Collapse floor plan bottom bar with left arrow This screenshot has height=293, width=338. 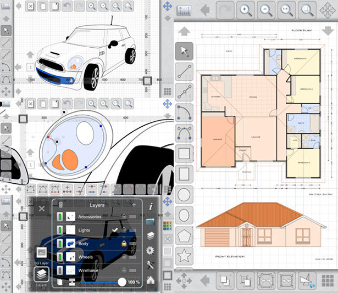pyautogui.click(x=205, y=280)
